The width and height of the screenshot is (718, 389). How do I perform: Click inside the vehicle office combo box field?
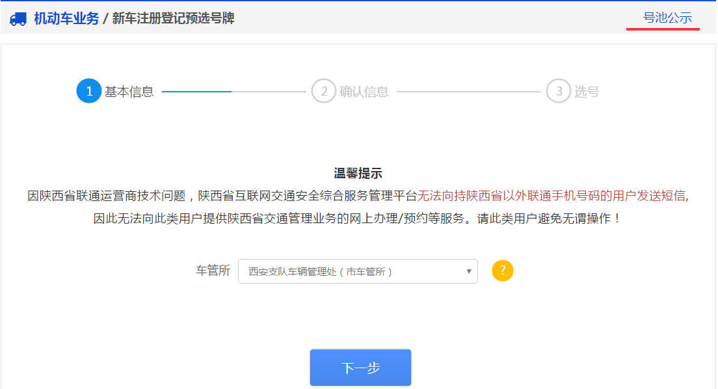338,271
